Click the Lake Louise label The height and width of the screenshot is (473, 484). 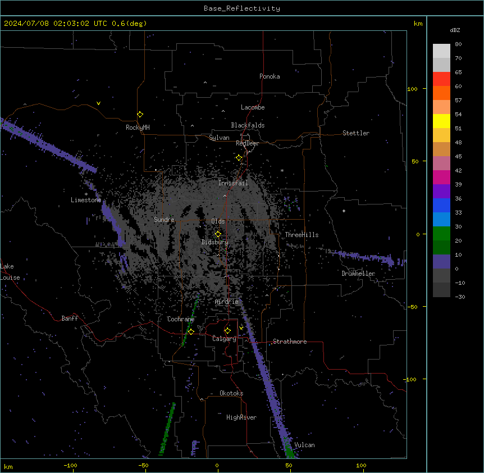(x=10, y=272)
